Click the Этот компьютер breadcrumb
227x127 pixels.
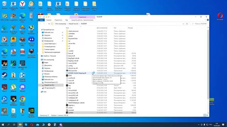tap(61, 24)
